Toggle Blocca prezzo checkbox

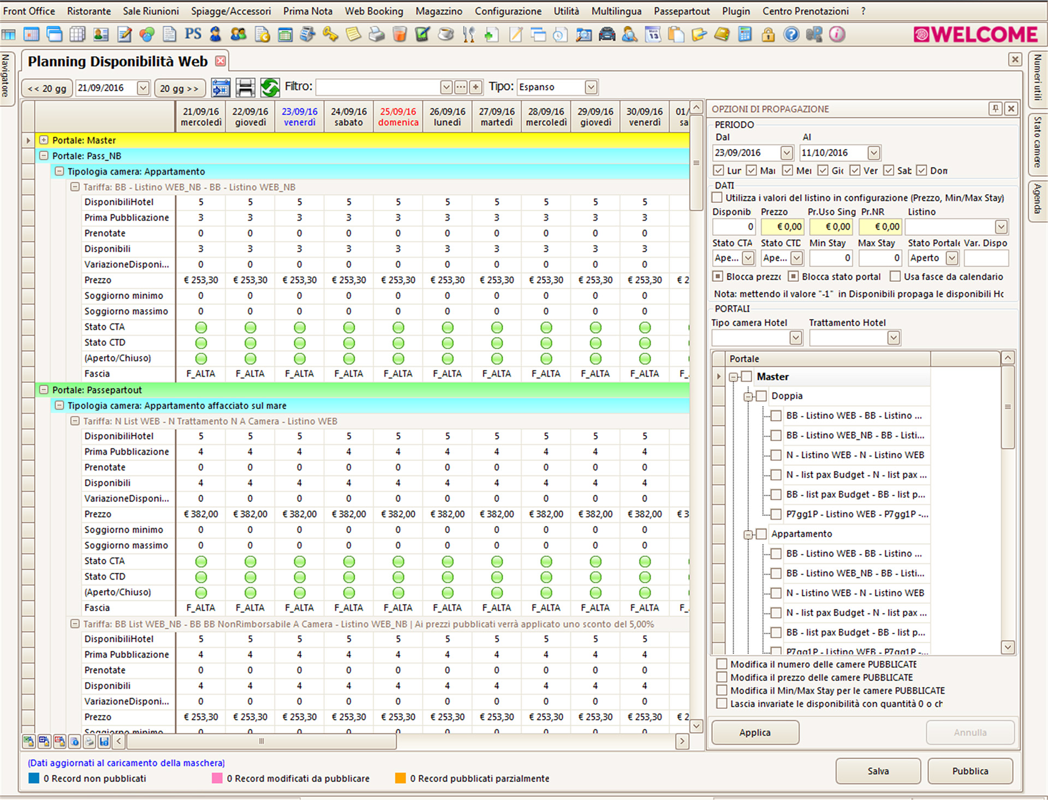[718, 276]
